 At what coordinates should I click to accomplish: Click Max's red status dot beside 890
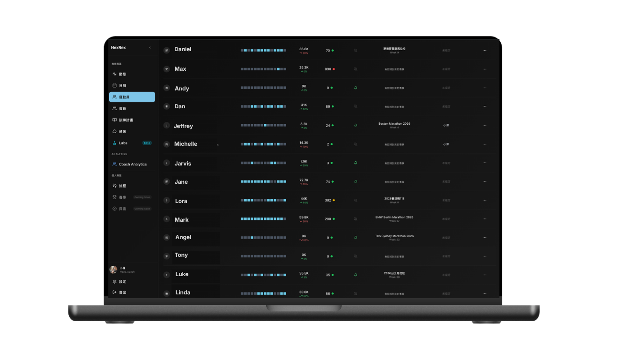pos(334,69)
